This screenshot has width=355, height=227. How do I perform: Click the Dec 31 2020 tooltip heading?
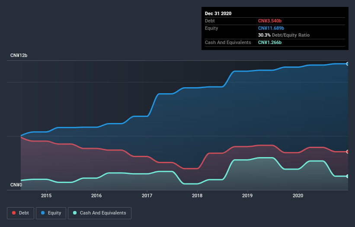pos(218,13)
